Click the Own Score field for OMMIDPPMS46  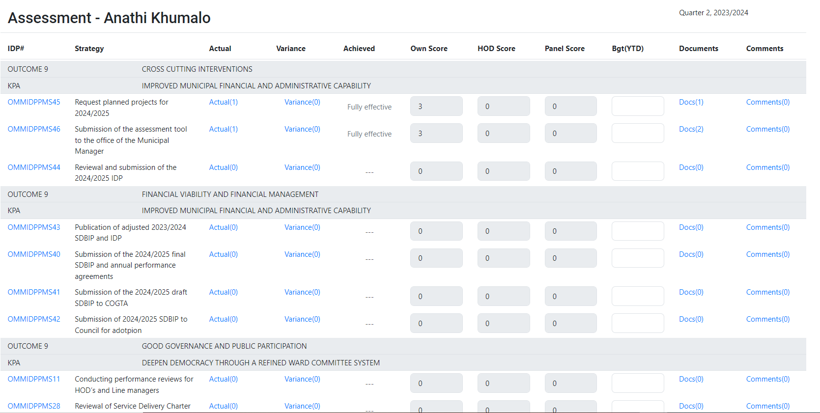click(x=436, y=133)
